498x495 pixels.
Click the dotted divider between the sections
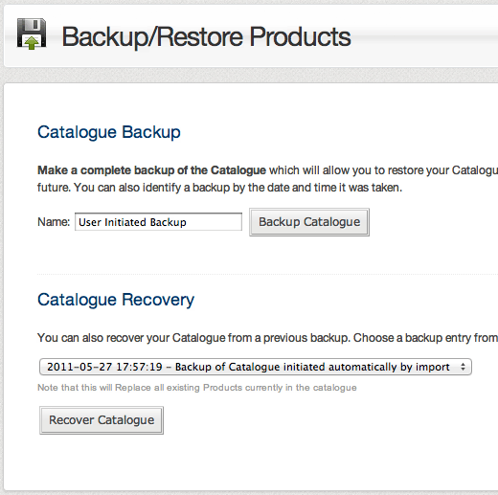[x=267, y=274]
